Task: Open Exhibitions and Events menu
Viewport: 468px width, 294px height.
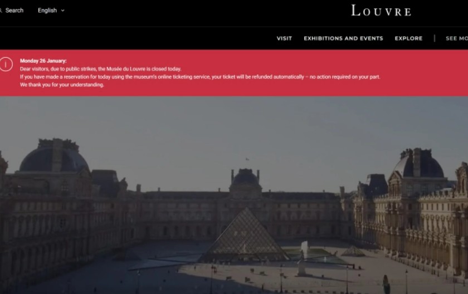Action: pos(343,38)
